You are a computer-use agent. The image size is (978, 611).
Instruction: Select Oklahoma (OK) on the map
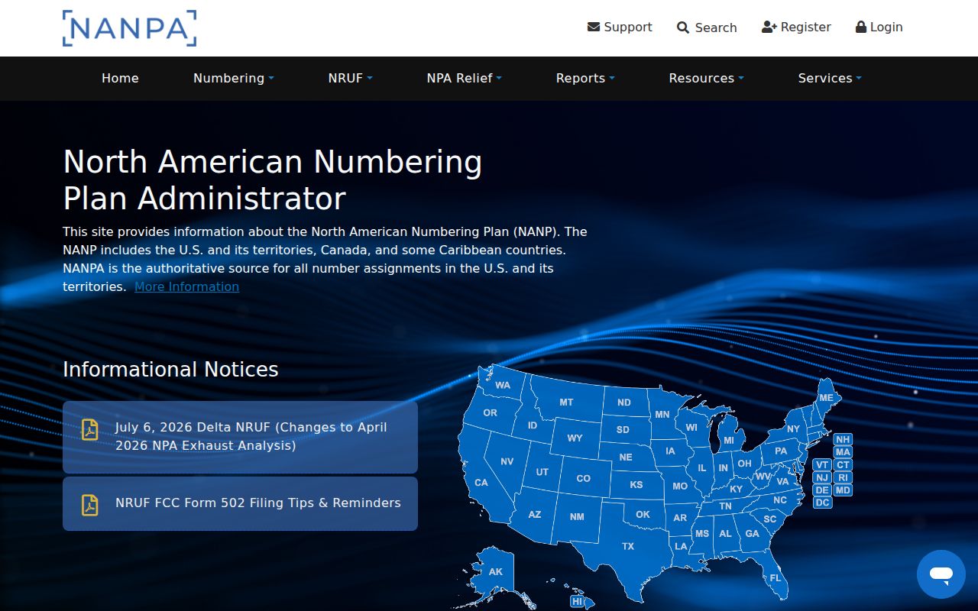point(643,514)
